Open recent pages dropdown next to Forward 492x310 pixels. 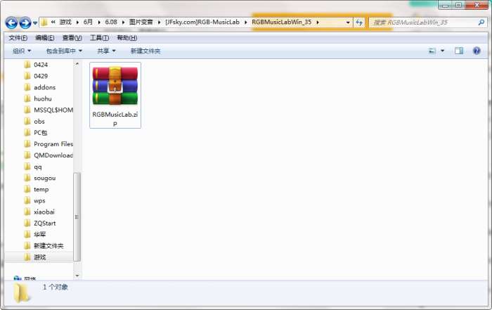(35, 23)
